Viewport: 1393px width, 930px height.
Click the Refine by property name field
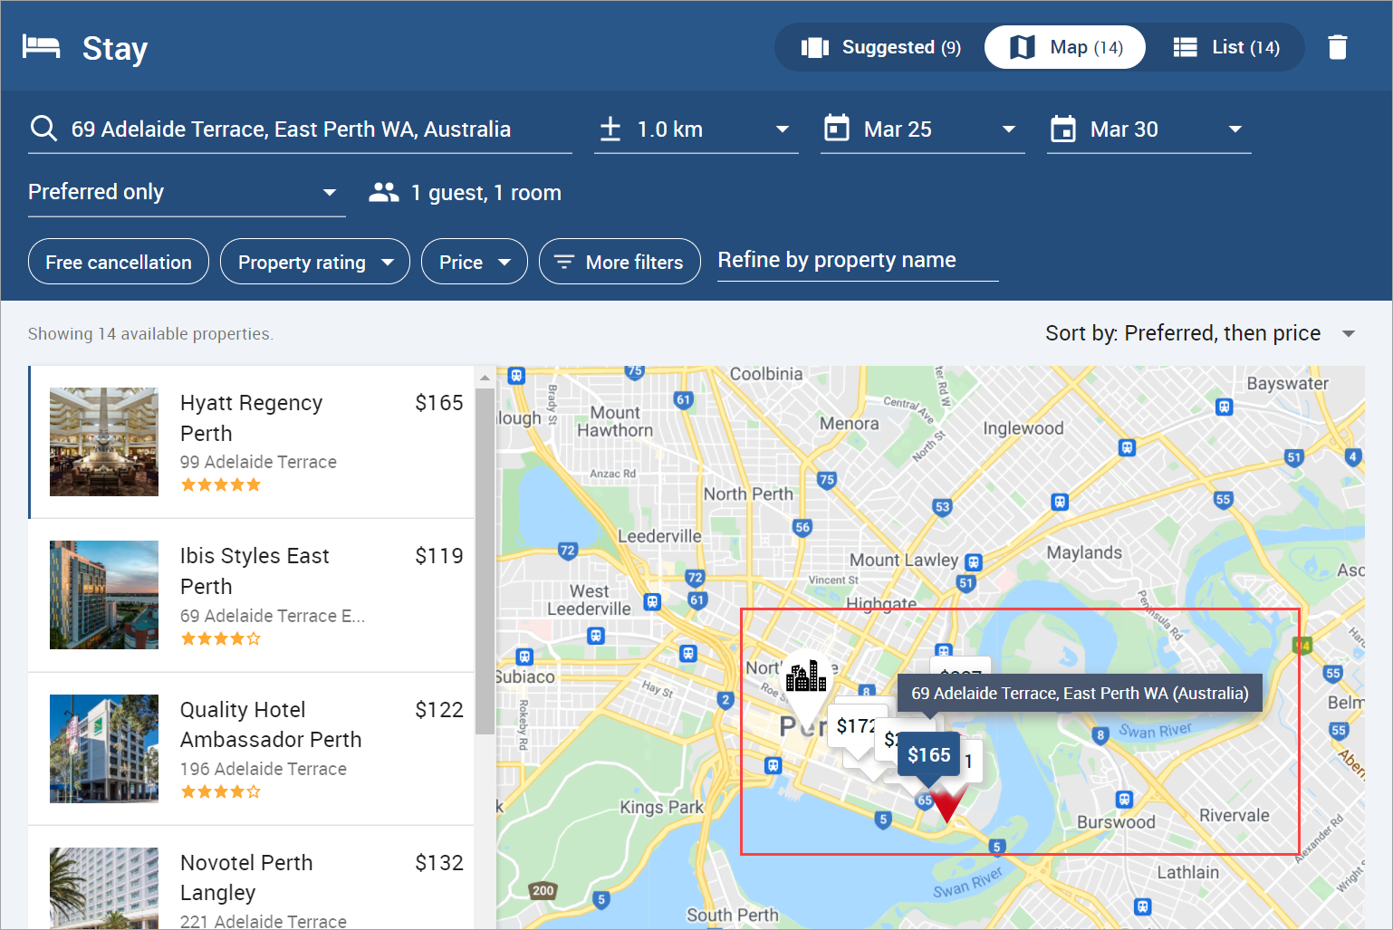click(858, 260)
